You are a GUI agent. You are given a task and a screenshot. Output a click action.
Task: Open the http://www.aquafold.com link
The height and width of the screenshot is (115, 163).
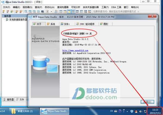pyautogui.click(x=75, y=50)
